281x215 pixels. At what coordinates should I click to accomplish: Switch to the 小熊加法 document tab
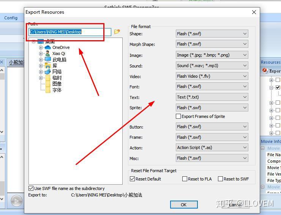tap(16, 62)
